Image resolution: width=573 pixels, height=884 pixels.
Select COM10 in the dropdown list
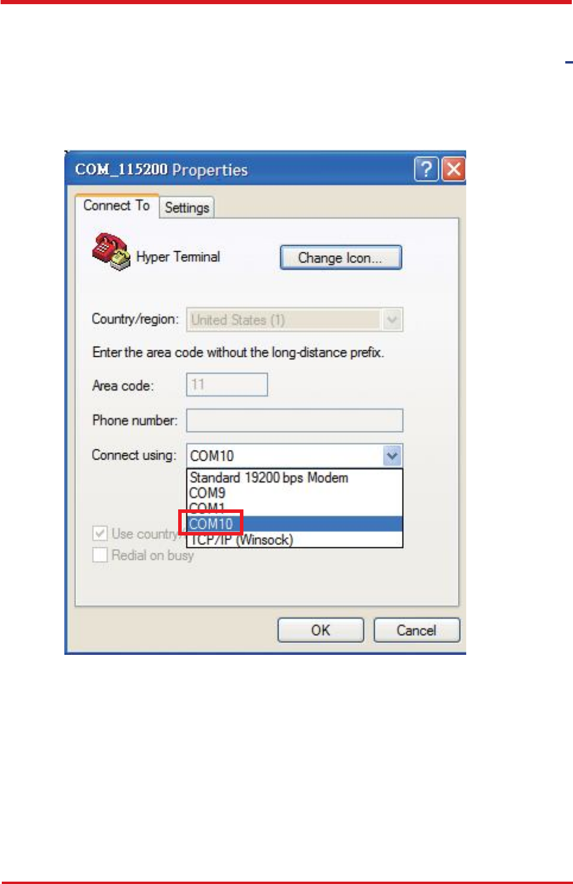pos(295,524)
